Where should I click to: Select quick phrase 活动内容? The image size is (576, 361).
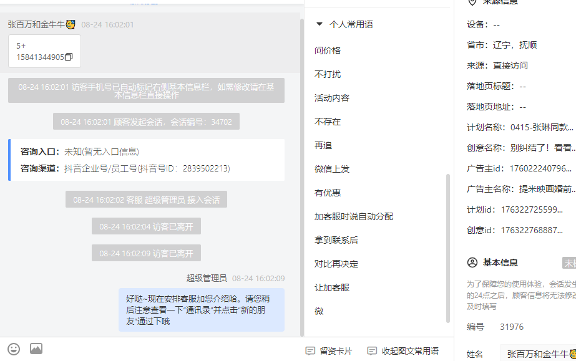(332, 98)
